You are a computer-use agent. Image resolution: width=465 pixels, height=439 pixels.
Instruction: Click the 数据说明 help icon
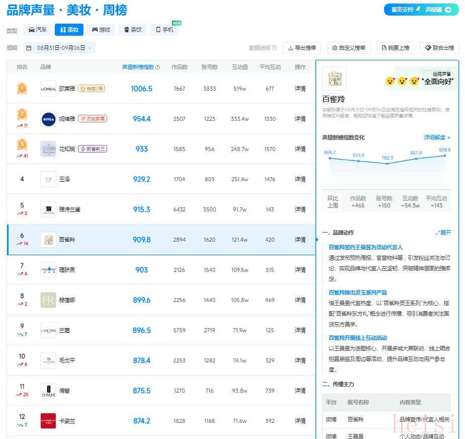274,48
